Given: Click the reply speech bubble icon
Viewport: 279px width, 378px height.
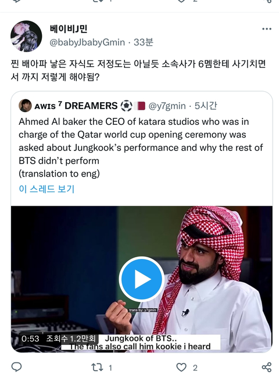Looking at the screenshot, I should 17,367.
